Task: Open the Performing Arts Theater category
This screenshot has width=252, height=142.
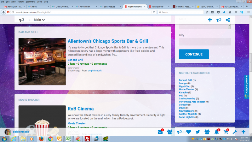Action: (x=192, y=102)
